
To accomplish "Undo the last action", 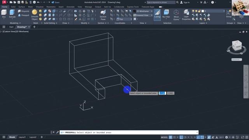I will pos(38,2).
